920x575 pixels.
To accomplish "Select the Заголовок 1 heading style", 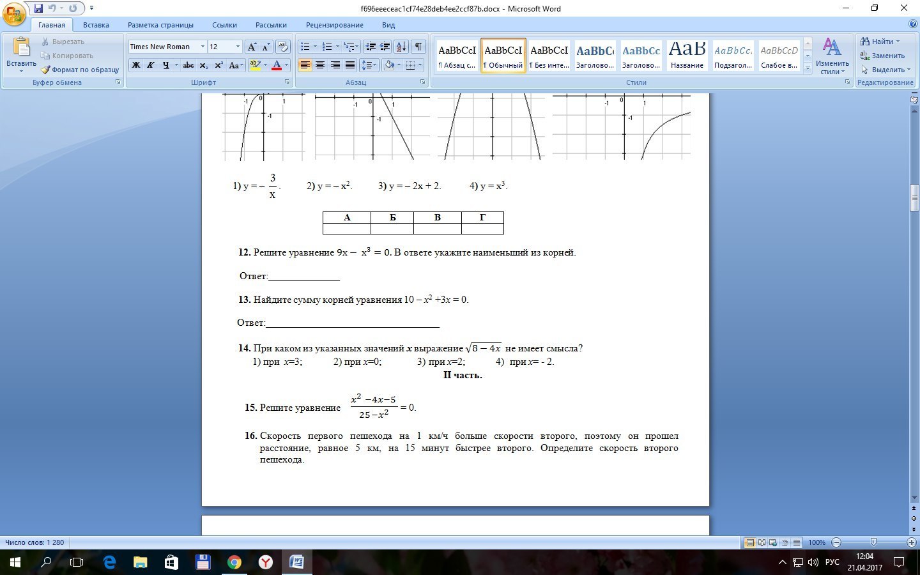I will tap(595, 56).
